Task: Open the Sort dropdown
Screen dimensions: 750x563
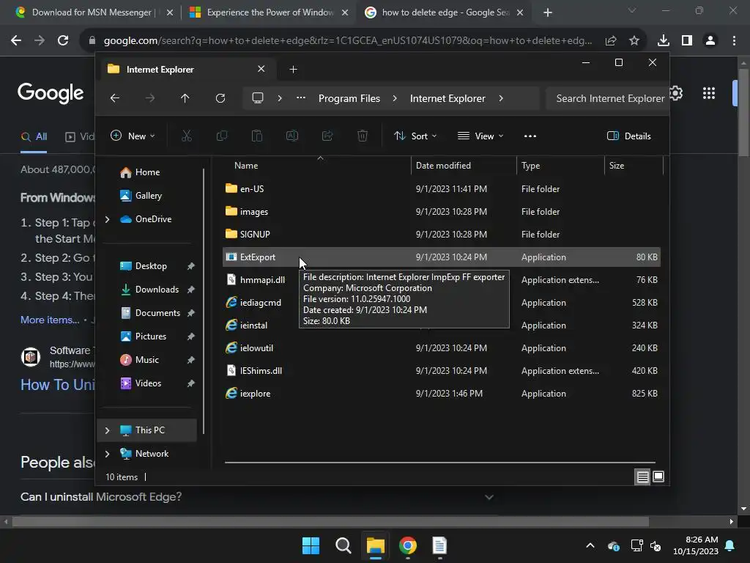Action: [x=415, y=136]
